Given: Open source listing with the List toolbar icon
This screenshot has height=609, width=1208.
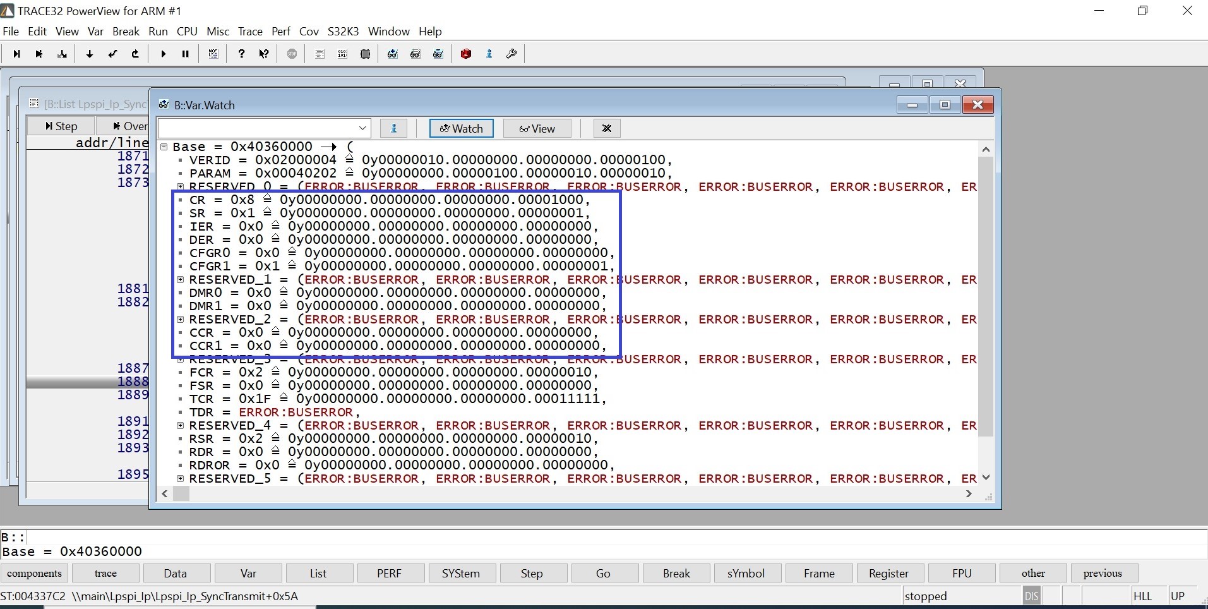Looking at the screenshot, I should pyautogui.click(x=320, y=54).
